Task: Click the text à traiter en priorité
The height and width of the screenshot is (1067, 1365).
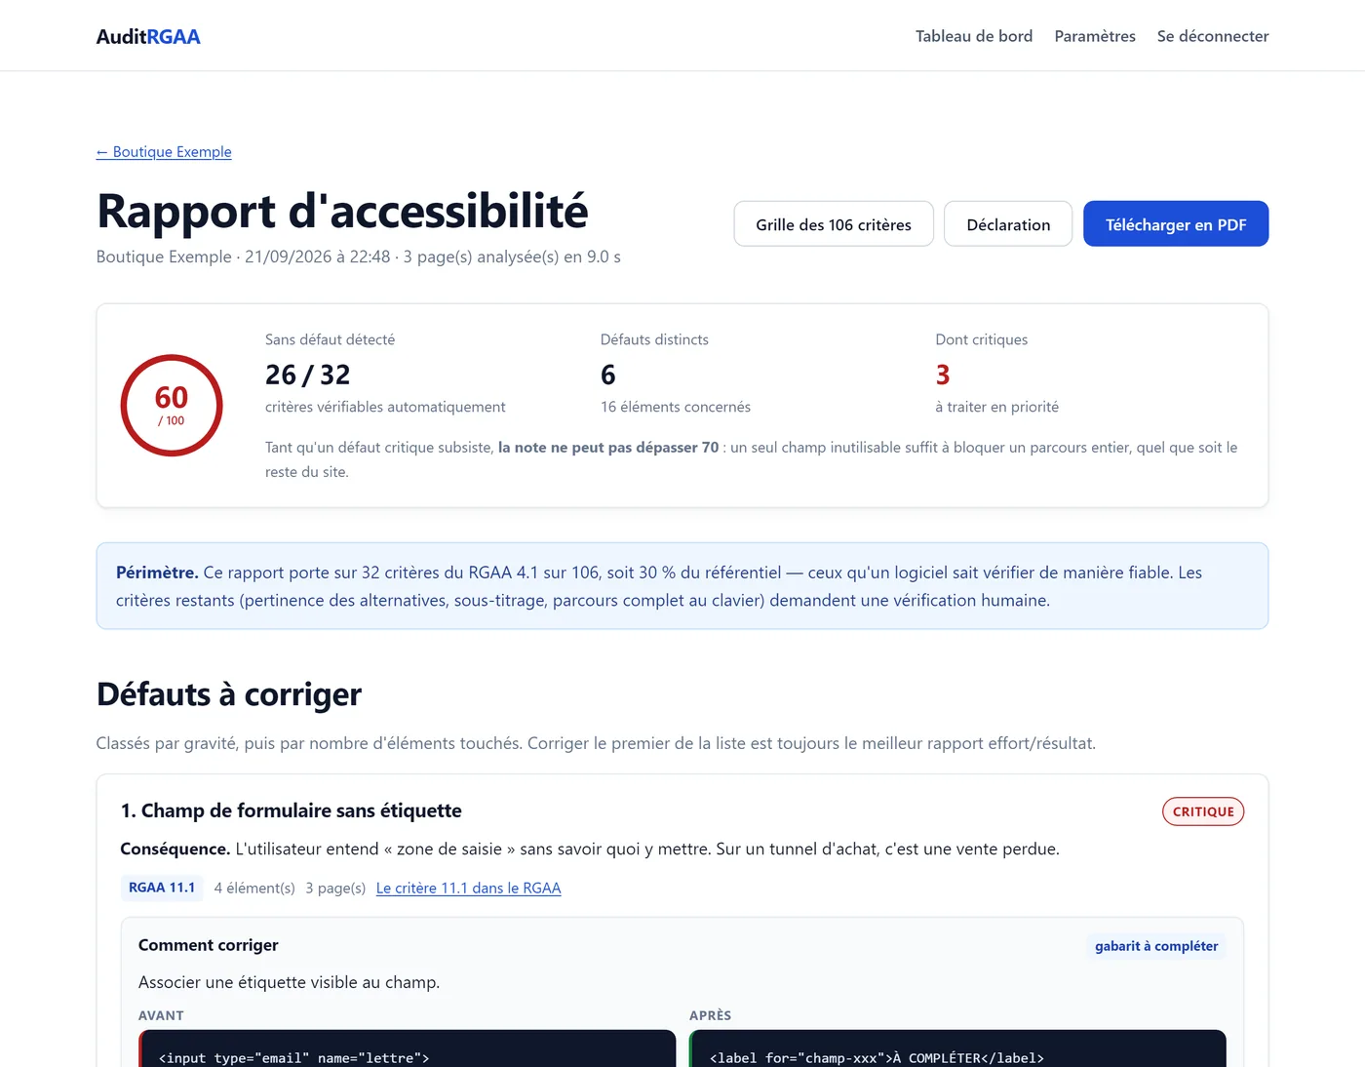Action: click(996, 407)
